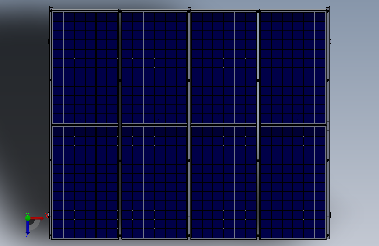This screenshot has height=246, width=379.
Task: Select the top-row second-from-left solar panel
Action: (154, 67)
